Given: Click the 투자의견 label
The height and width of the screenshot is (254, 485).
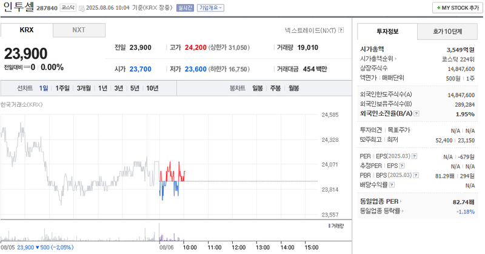Looking at the screenshot, I should (371, 130).
